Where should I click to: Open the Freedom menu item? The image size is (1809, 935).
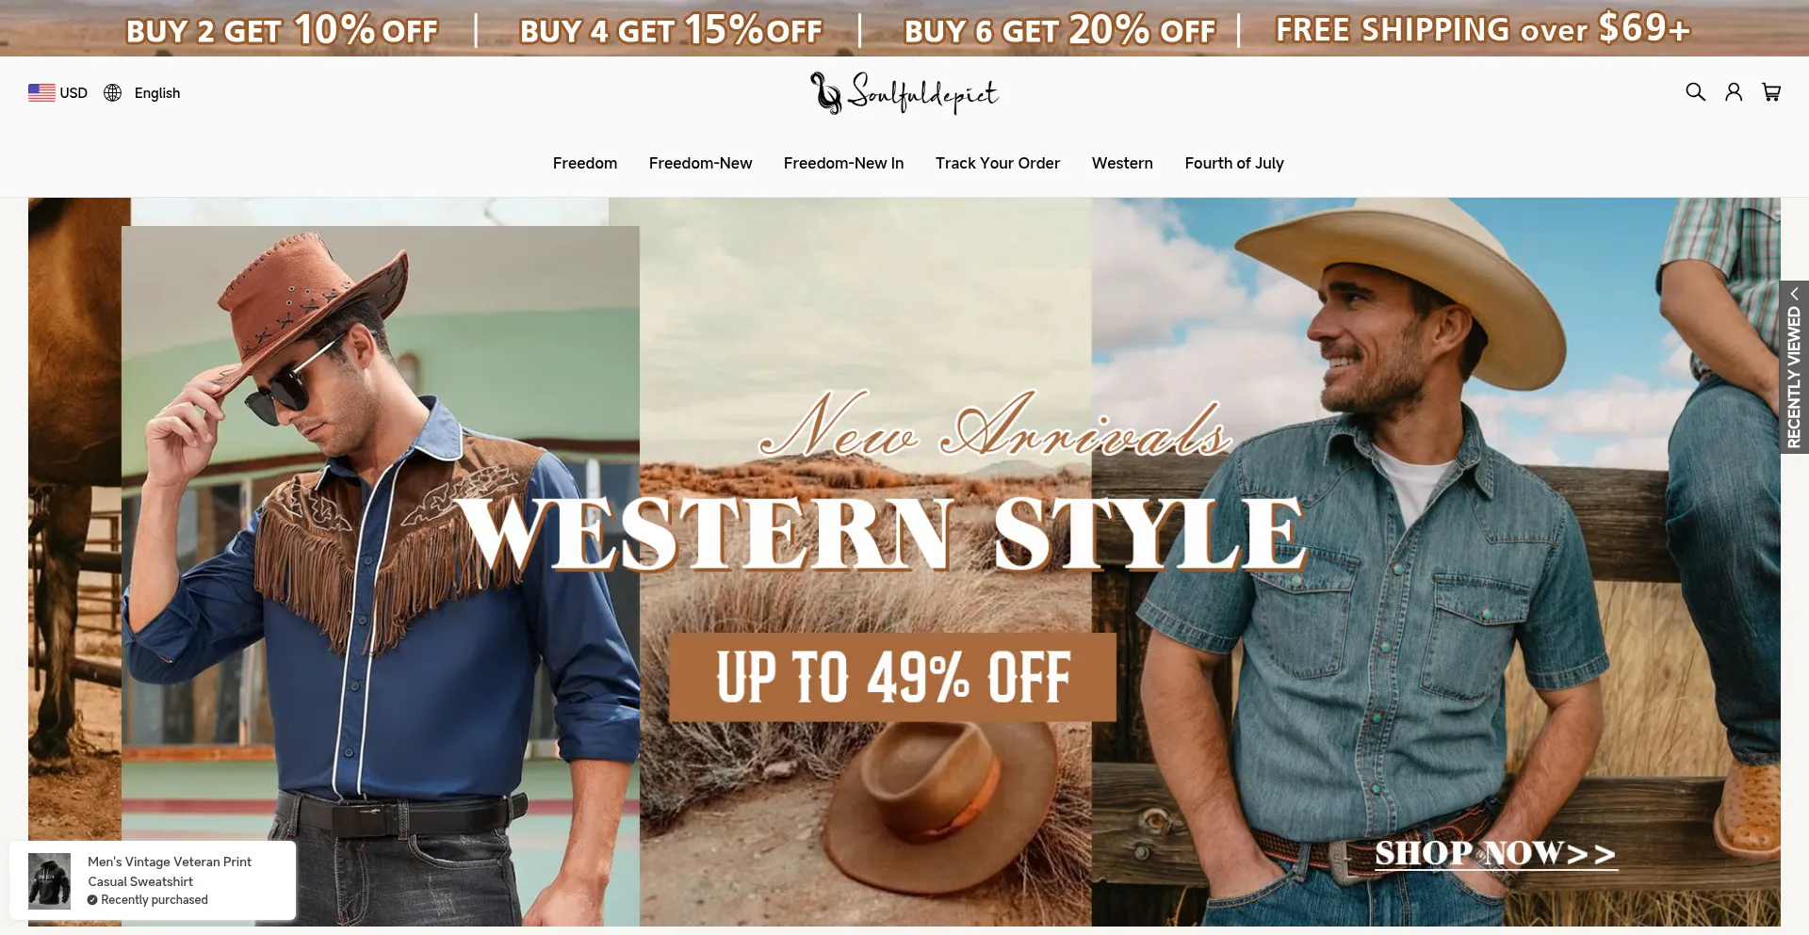pyautogui.click(x=585, y=163)
